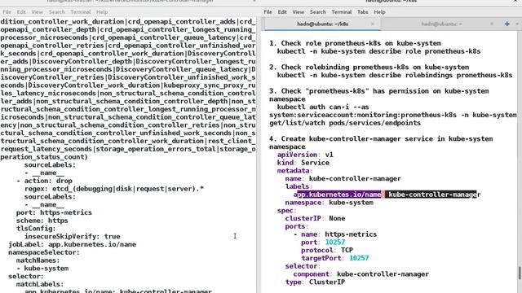Open Help menu in left terminal
The image size is (522, 293).
point(101,12)
